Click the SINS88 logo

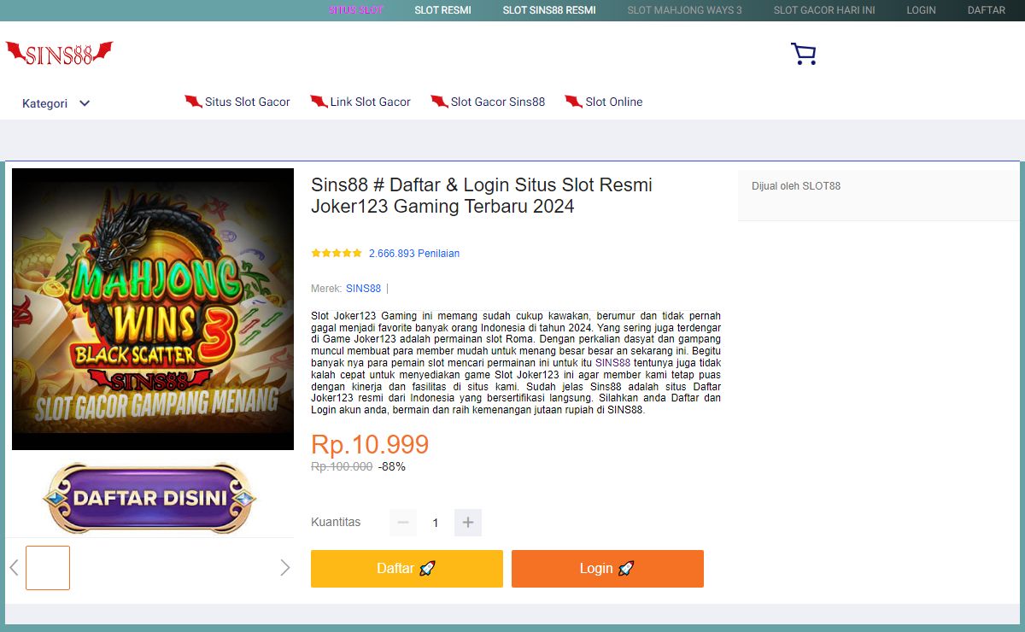pos(59,54)
